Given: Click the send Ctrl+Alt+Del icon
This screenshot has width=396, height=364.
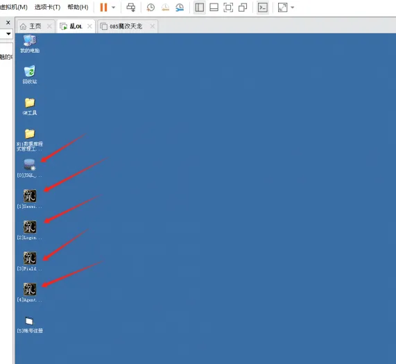Looking at the screenshot, I should [x=131, y=8].
